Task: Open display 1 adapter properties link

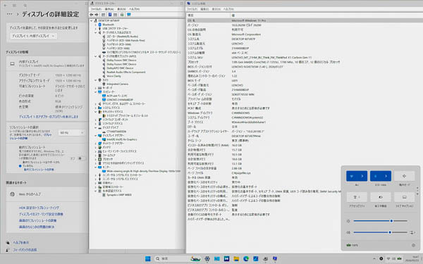Action: (x=49, y=117)
